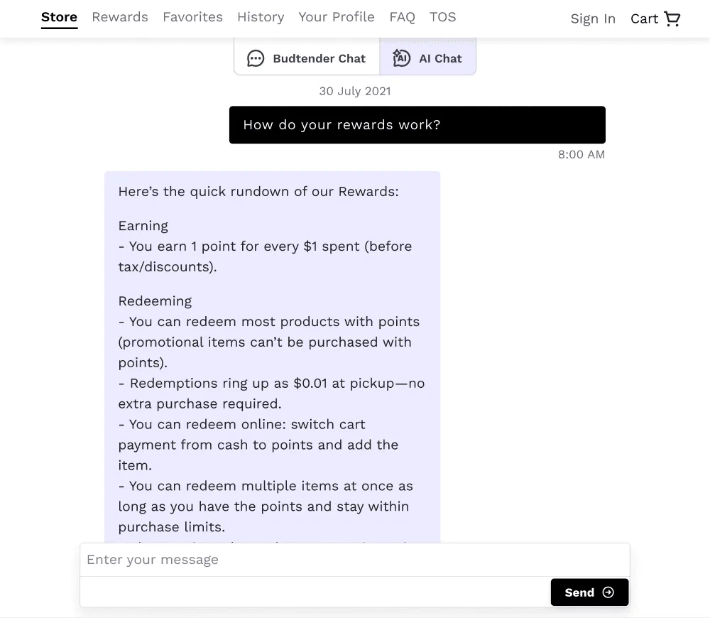Open the FAQ page
This screenshot has width=710, height=618.
tap(402, 17)
